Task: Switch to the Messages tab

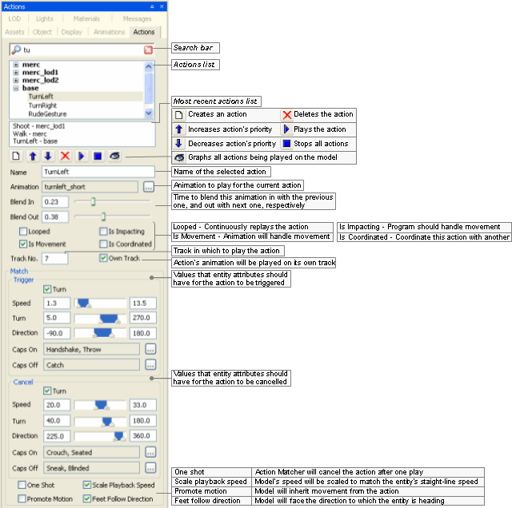Action: click(x=137, y=18)
